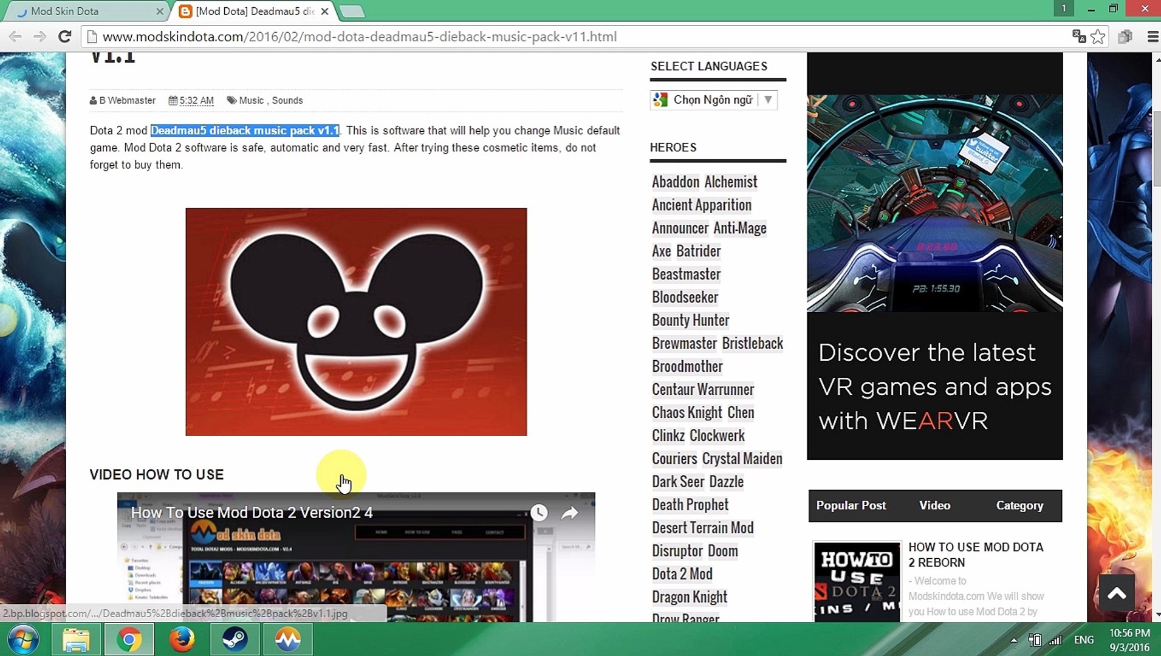Open the HOW TO USE MOD DOTA 2 REBORN post

976,555
